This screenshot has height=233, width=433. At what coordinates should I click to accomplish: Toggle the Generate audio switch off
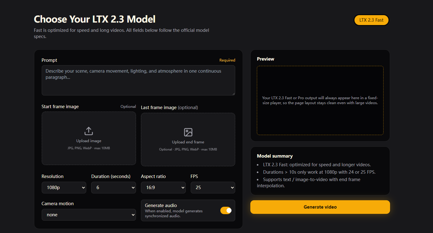[x=226, y=210]
